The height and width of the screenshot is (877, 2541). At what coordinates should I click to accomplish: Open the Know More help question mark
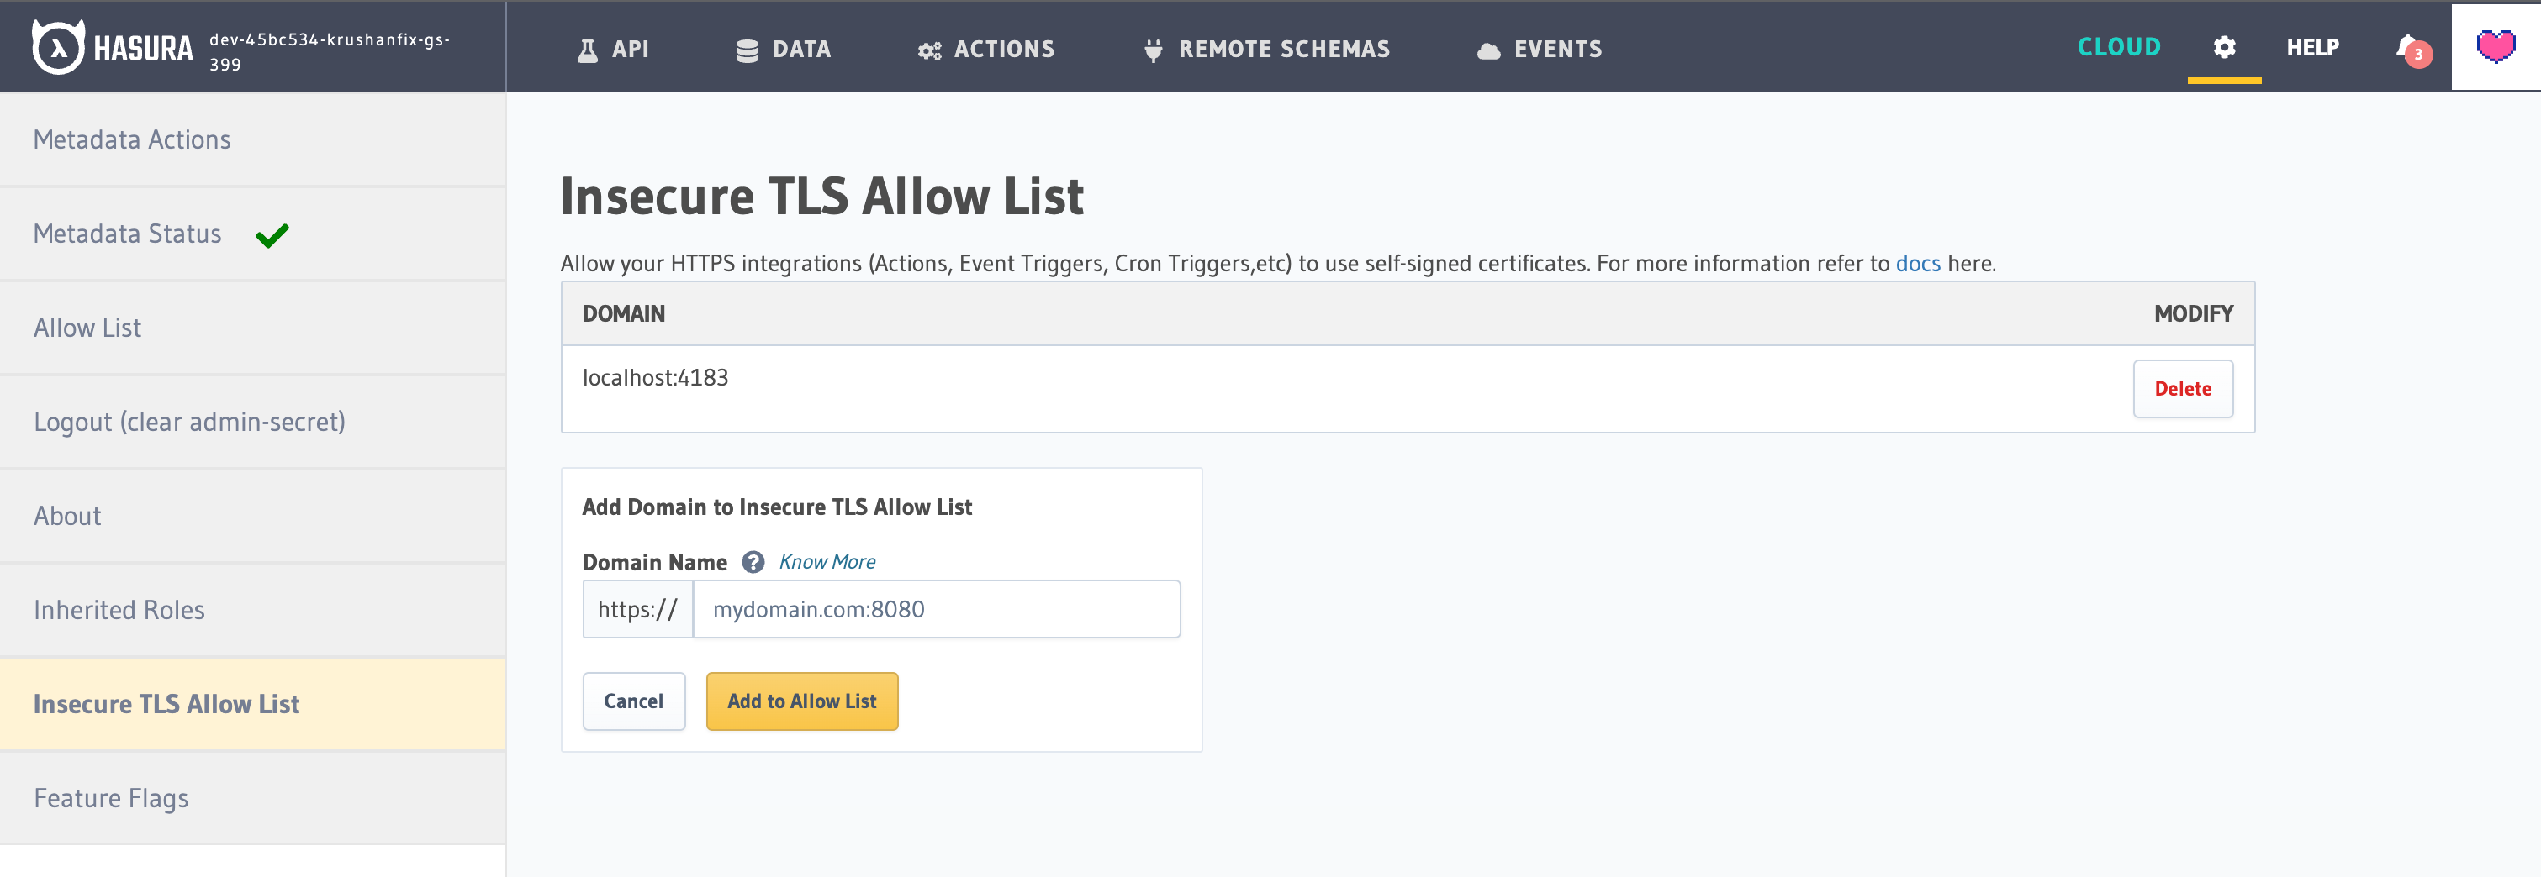[753, 562]
